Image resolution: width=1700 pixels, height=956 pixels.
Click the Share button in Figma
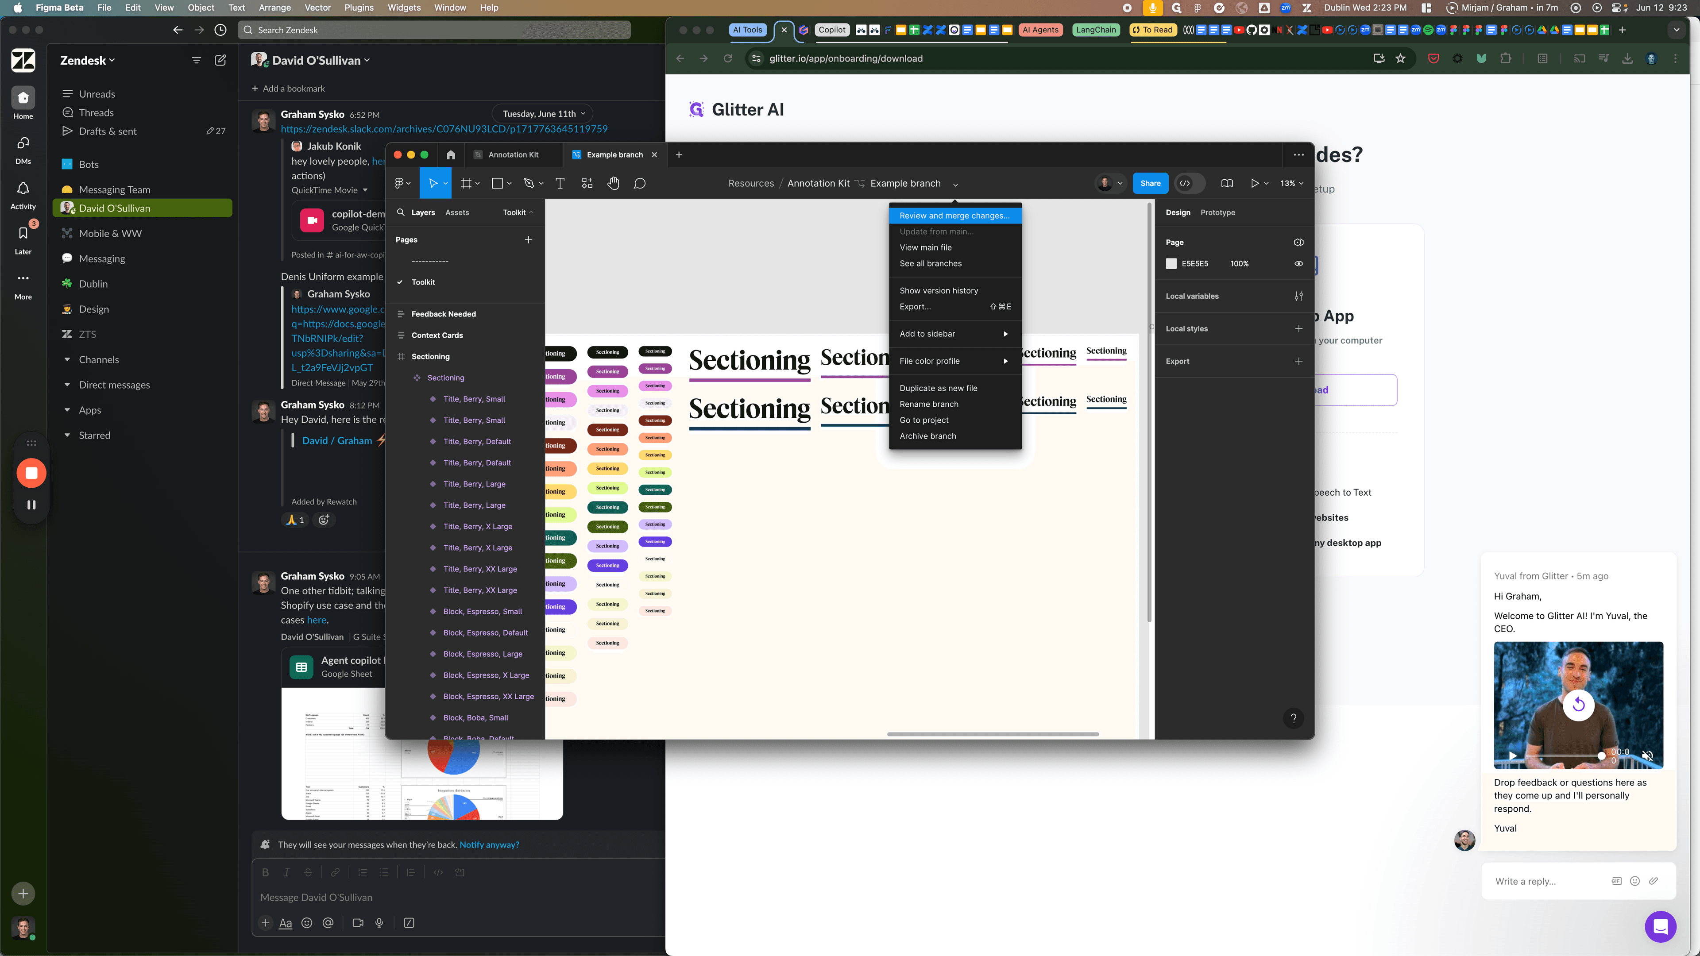click(x=1150, y=183)
